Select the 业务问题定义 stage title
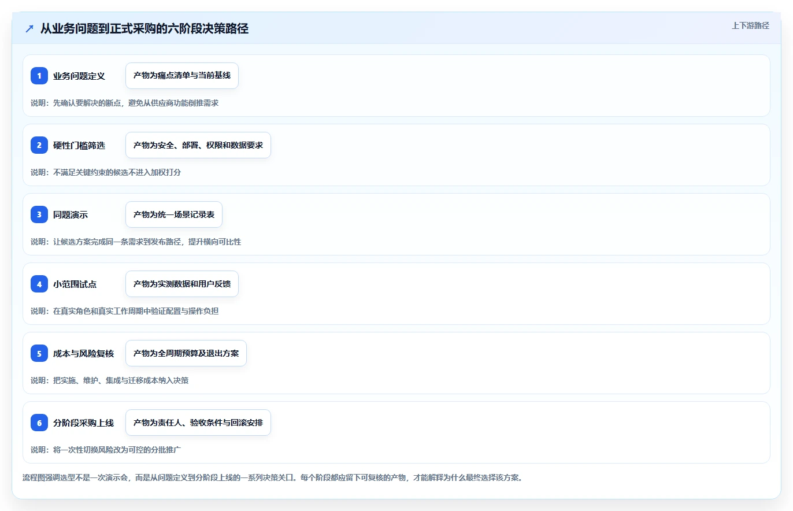This screenshot has height=511, width=793. tap(79, 76)
